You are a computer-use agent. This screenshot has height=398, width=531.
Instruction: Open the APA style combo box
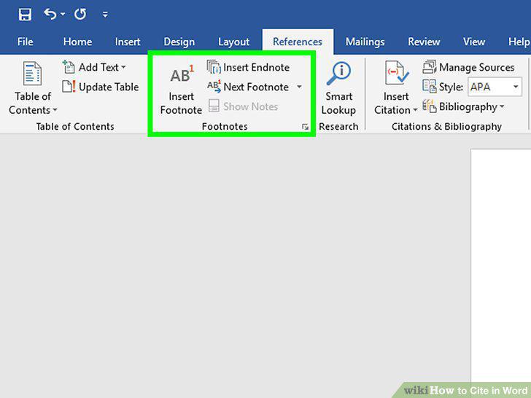[495, 87]
